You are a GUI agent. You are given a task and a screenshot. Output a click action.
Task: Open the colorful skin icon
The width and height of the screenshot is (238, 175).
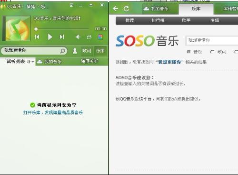coord(100,37)
